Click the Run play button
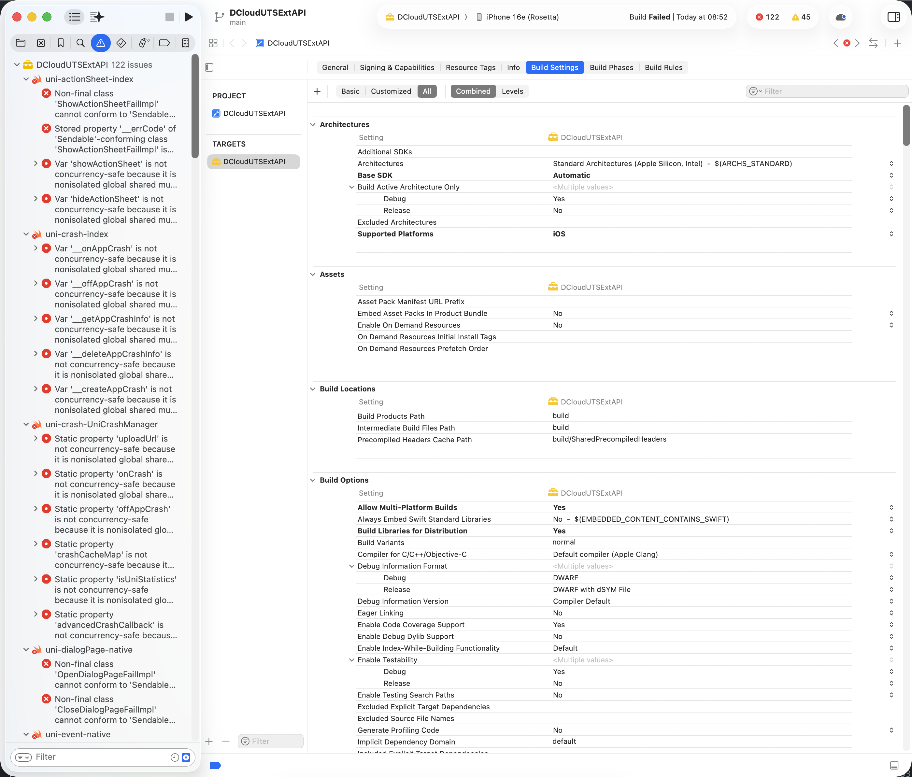 pos(188,17)
